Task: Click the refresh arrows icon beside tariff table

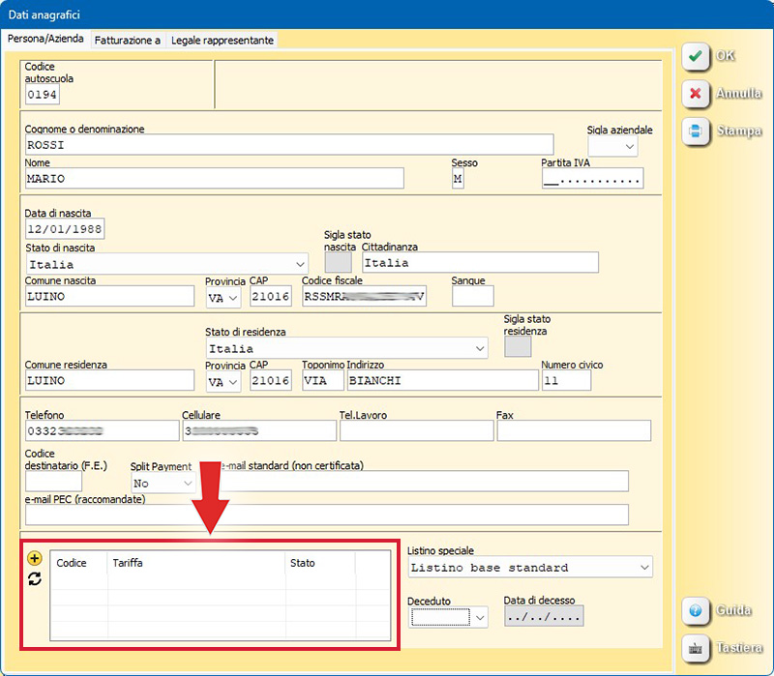Action: 35,578
